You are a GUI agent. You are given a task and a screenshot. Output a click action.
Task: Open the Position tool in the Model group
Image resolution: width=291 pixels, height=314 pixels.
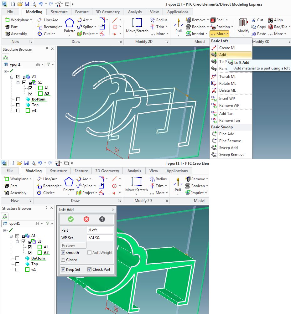[x=220, y=27]
